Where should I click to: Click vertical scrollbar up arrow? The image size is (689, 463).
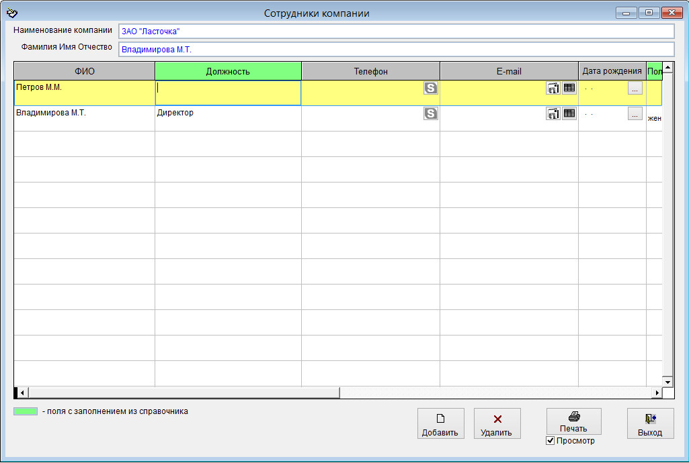(667, 68)
